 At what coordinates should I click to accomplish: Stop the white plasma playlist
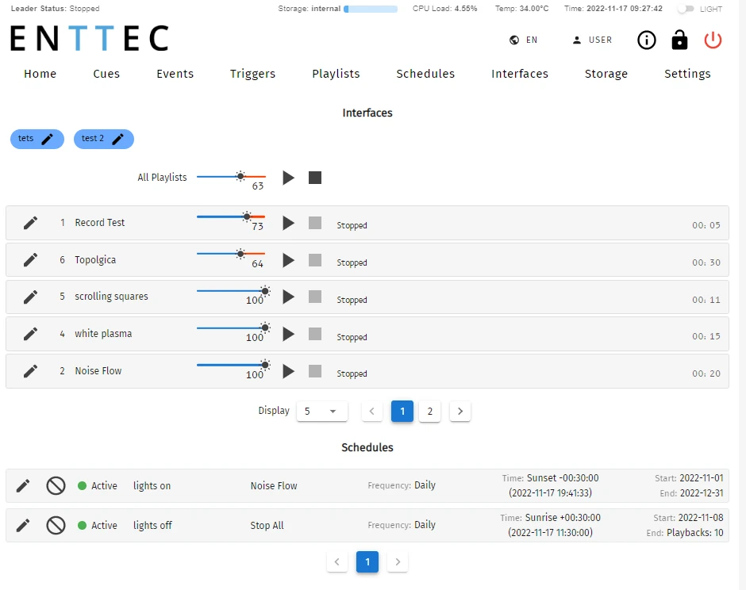pyautogui.click(x=315, y=334)
